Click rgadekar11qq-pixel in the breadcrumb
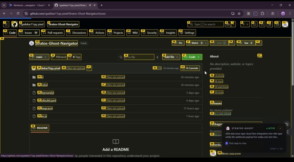294x162 pixels. pos(32,24)
